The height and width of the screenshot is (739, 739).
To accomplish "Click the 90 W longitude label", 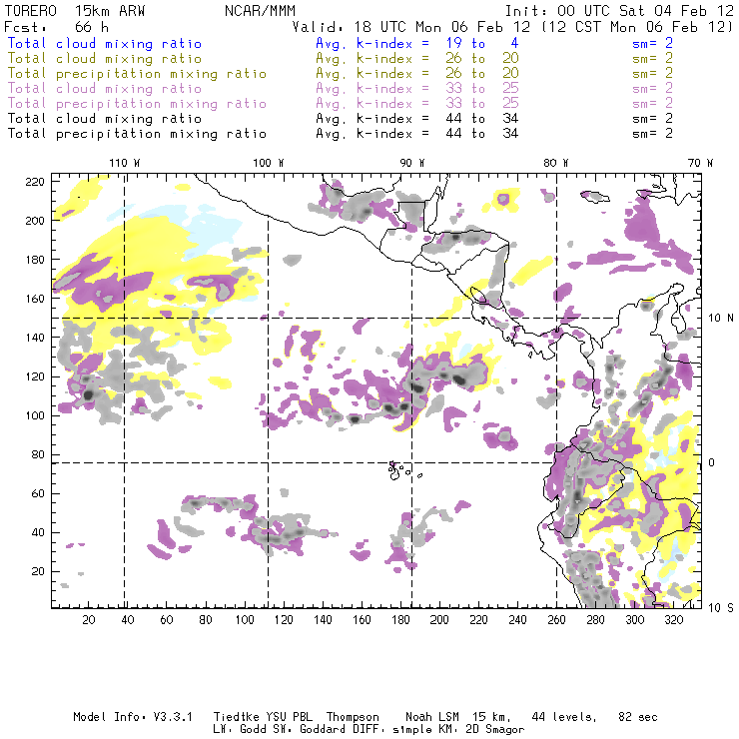I will coord(412,163).
